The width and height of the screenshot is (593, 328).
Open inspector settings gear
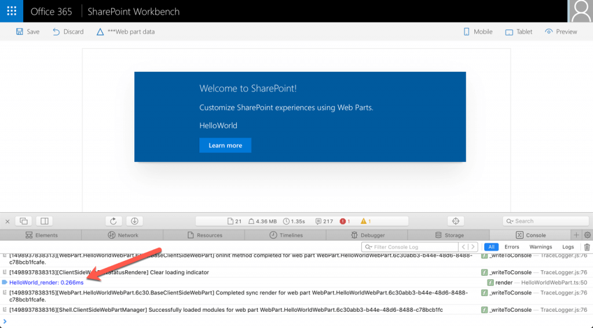point(587,235)
